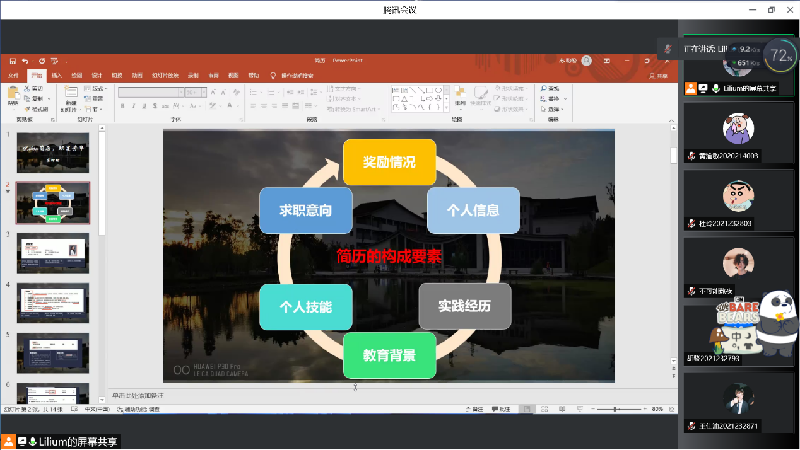Open the Insert (插入) ribbon tab
The width and height of the screenshot is (800, 450).
click(57, 76)
